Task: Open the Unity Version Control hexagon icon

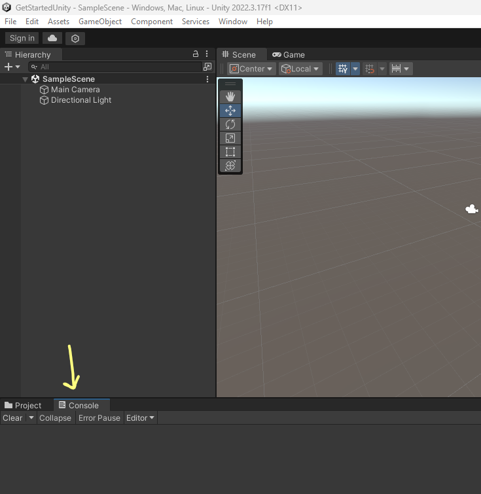Action: point(75,39)
